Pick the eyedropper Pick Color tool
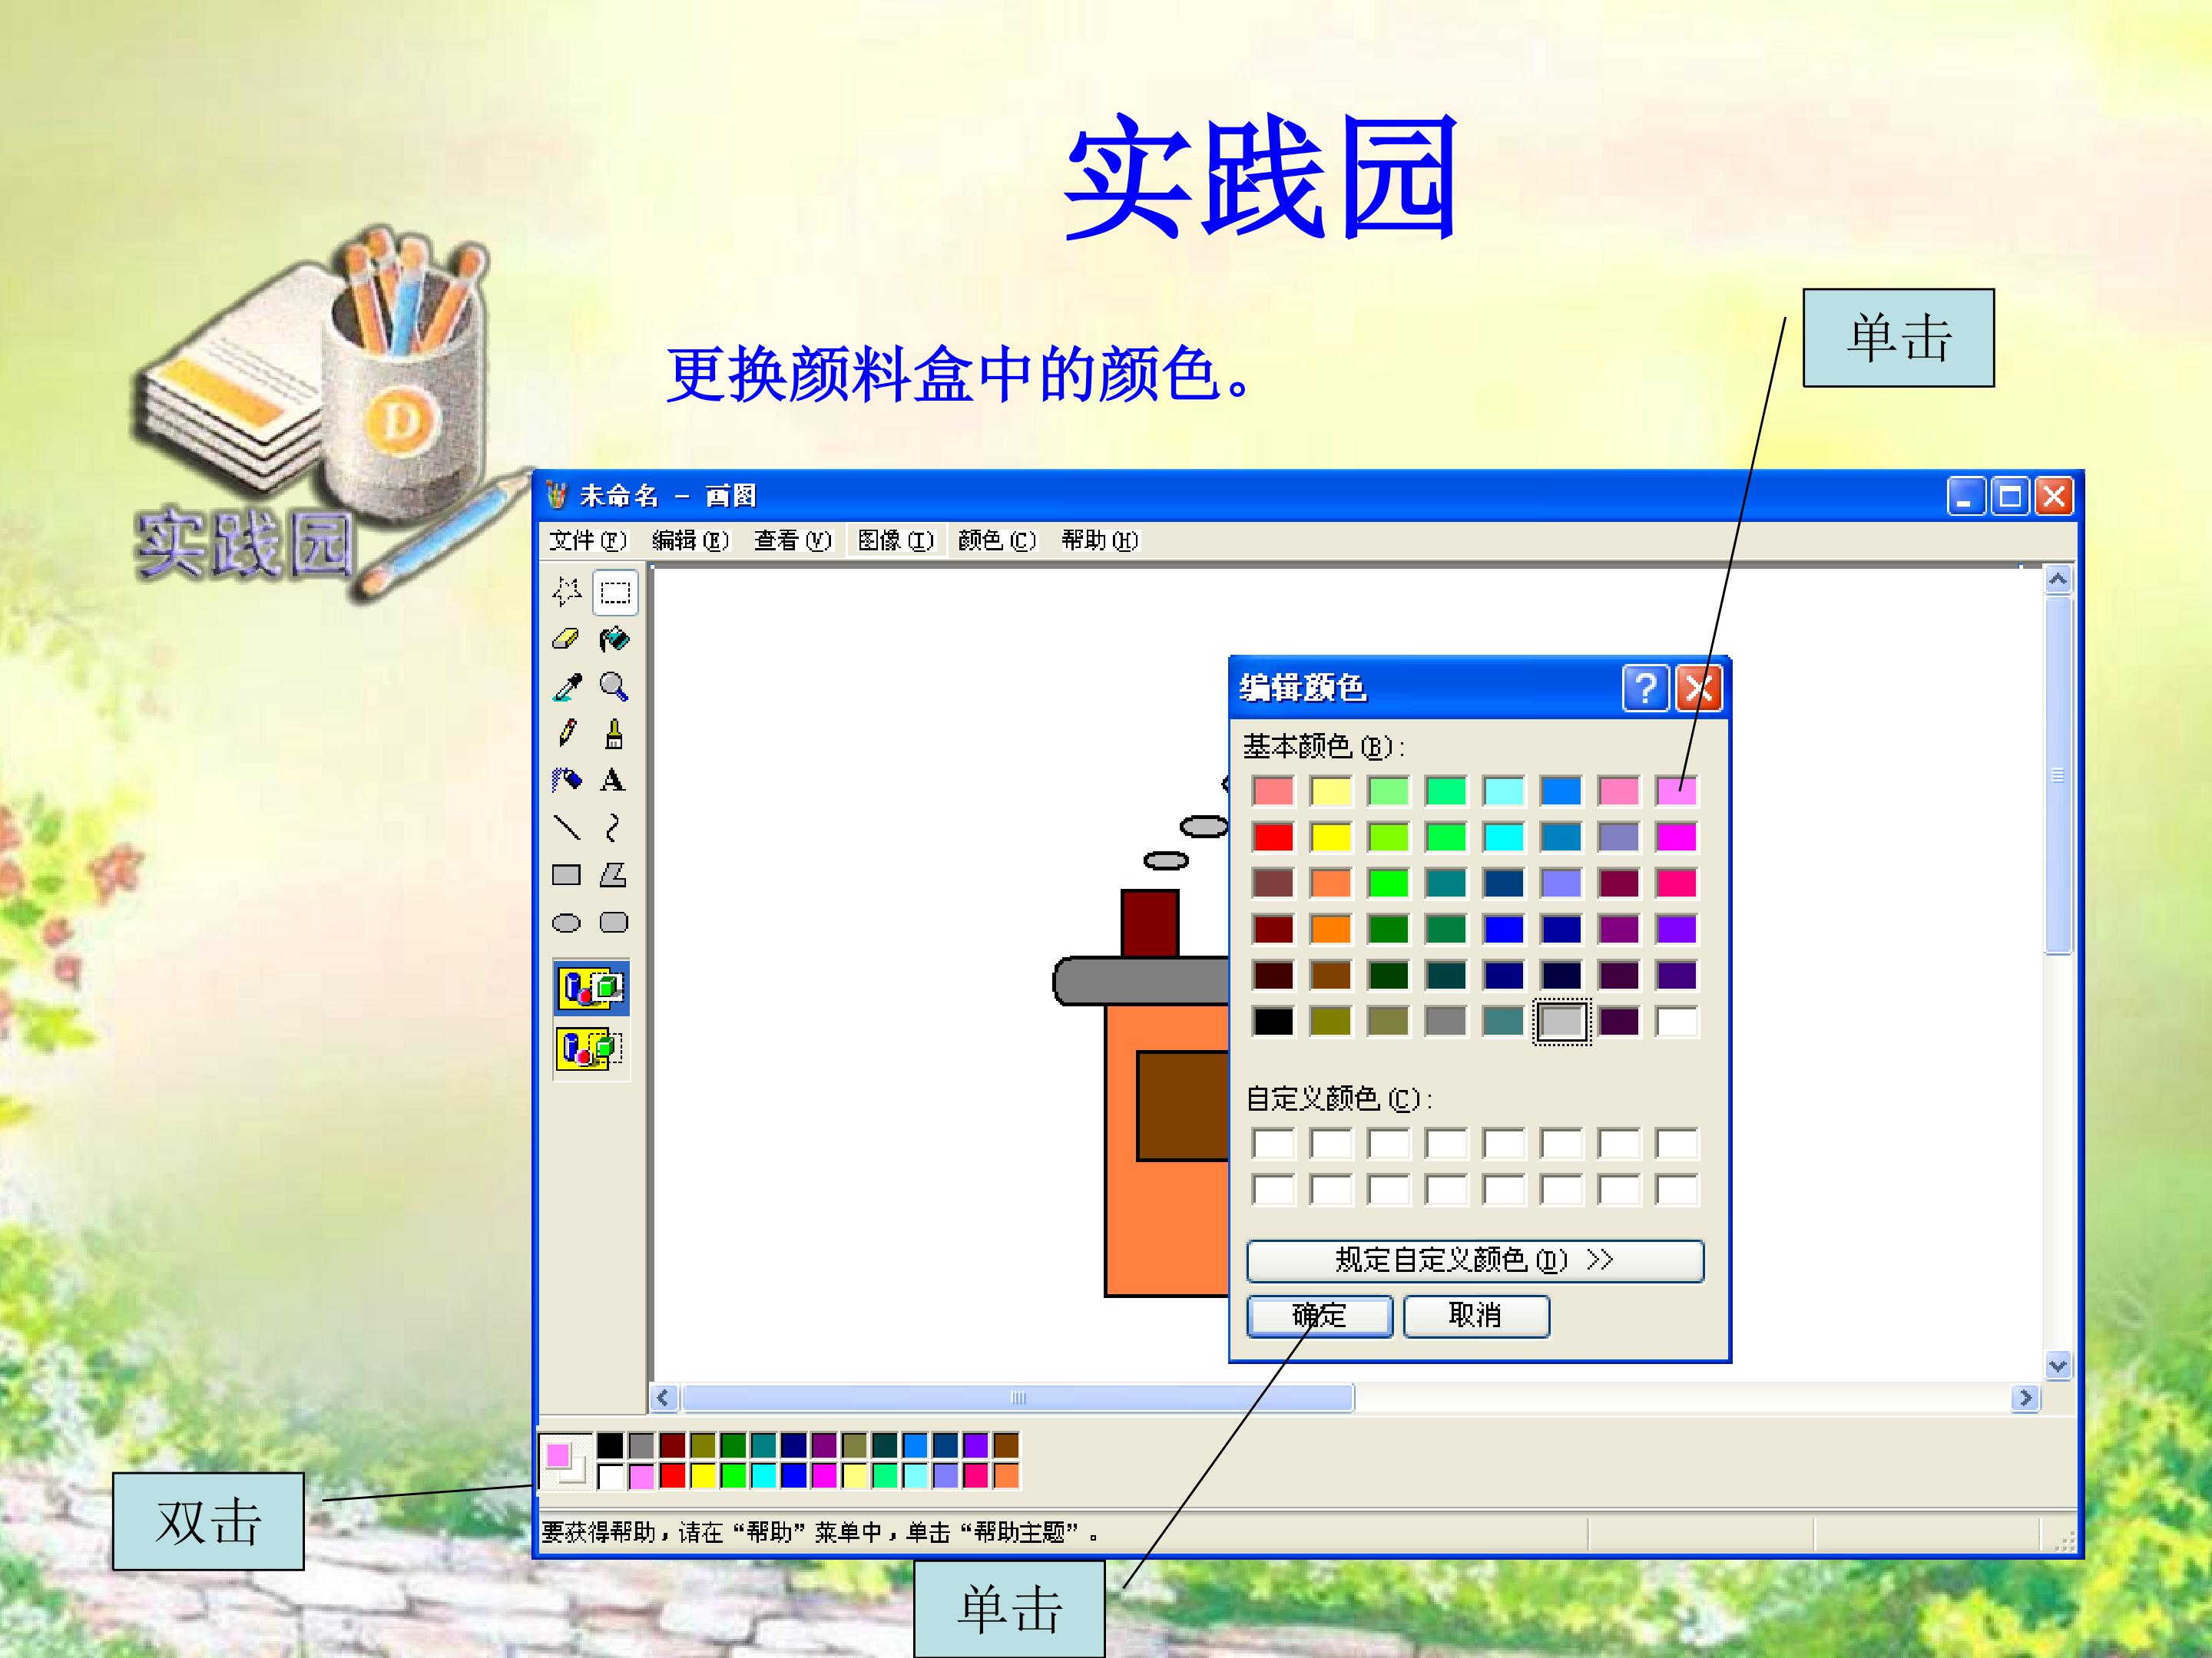The height and width of the screenshot is (1658, 2212). (566, 686)
